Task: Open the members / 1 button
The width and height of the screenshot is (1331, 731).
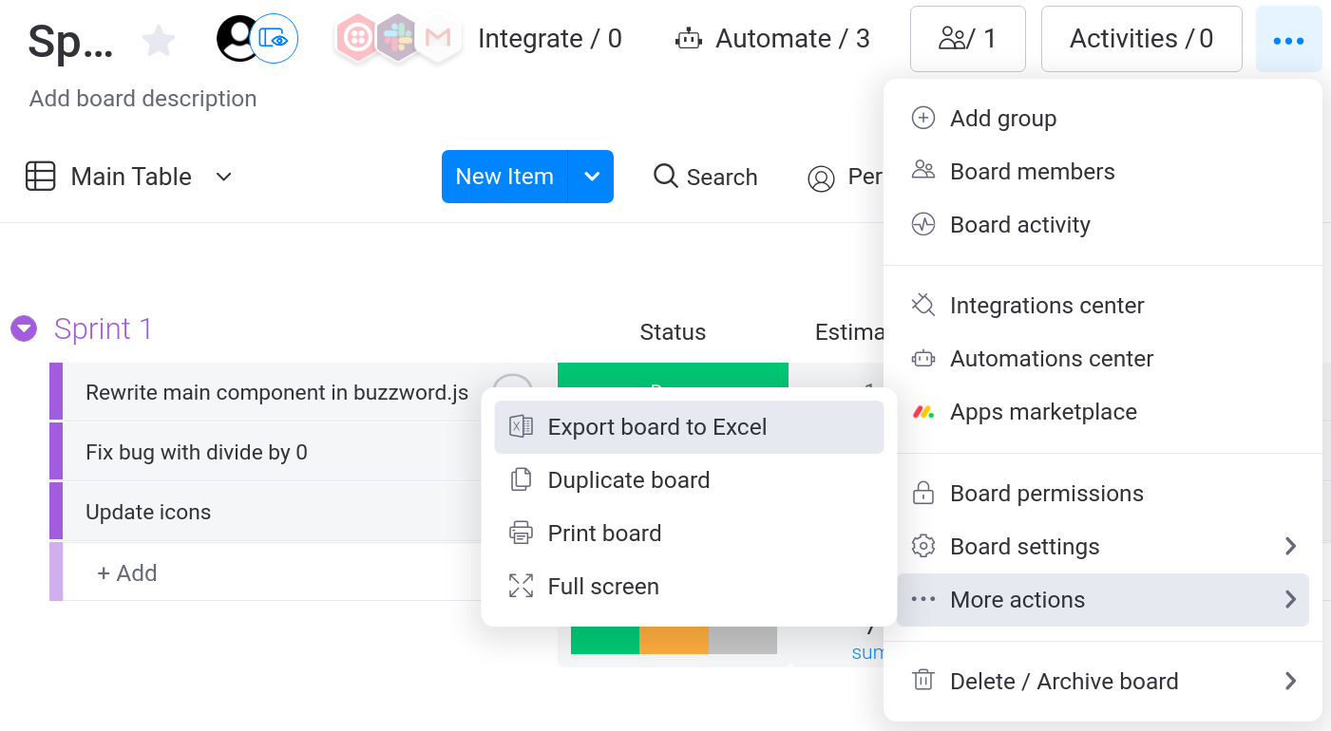Action: pos(967,39)
